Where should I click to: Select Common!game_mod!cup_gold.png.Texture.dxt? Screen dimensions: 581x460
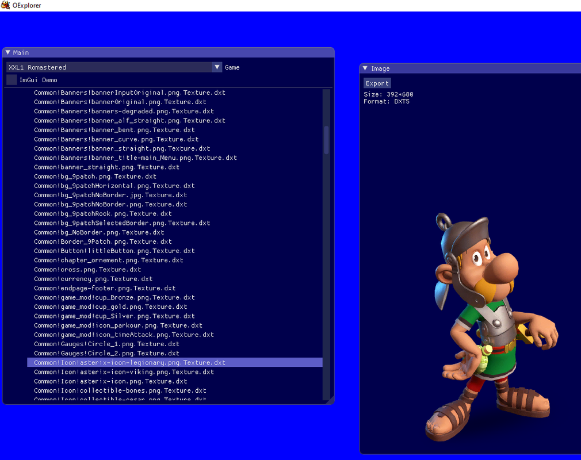pos(174,306)
